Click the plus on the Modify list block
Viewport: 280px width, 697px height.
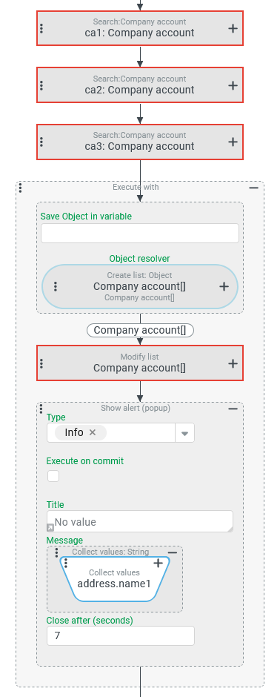pos(233,363)
